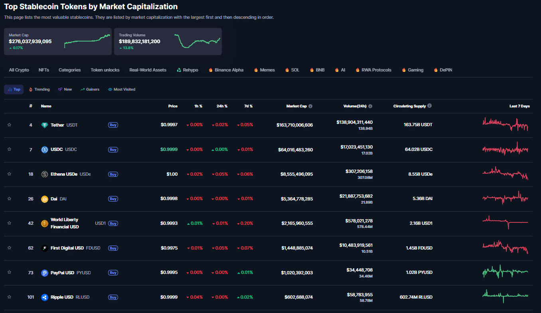541x313 pixels.
Task: Go to Token unlocks
Action: tap(105, 70)
